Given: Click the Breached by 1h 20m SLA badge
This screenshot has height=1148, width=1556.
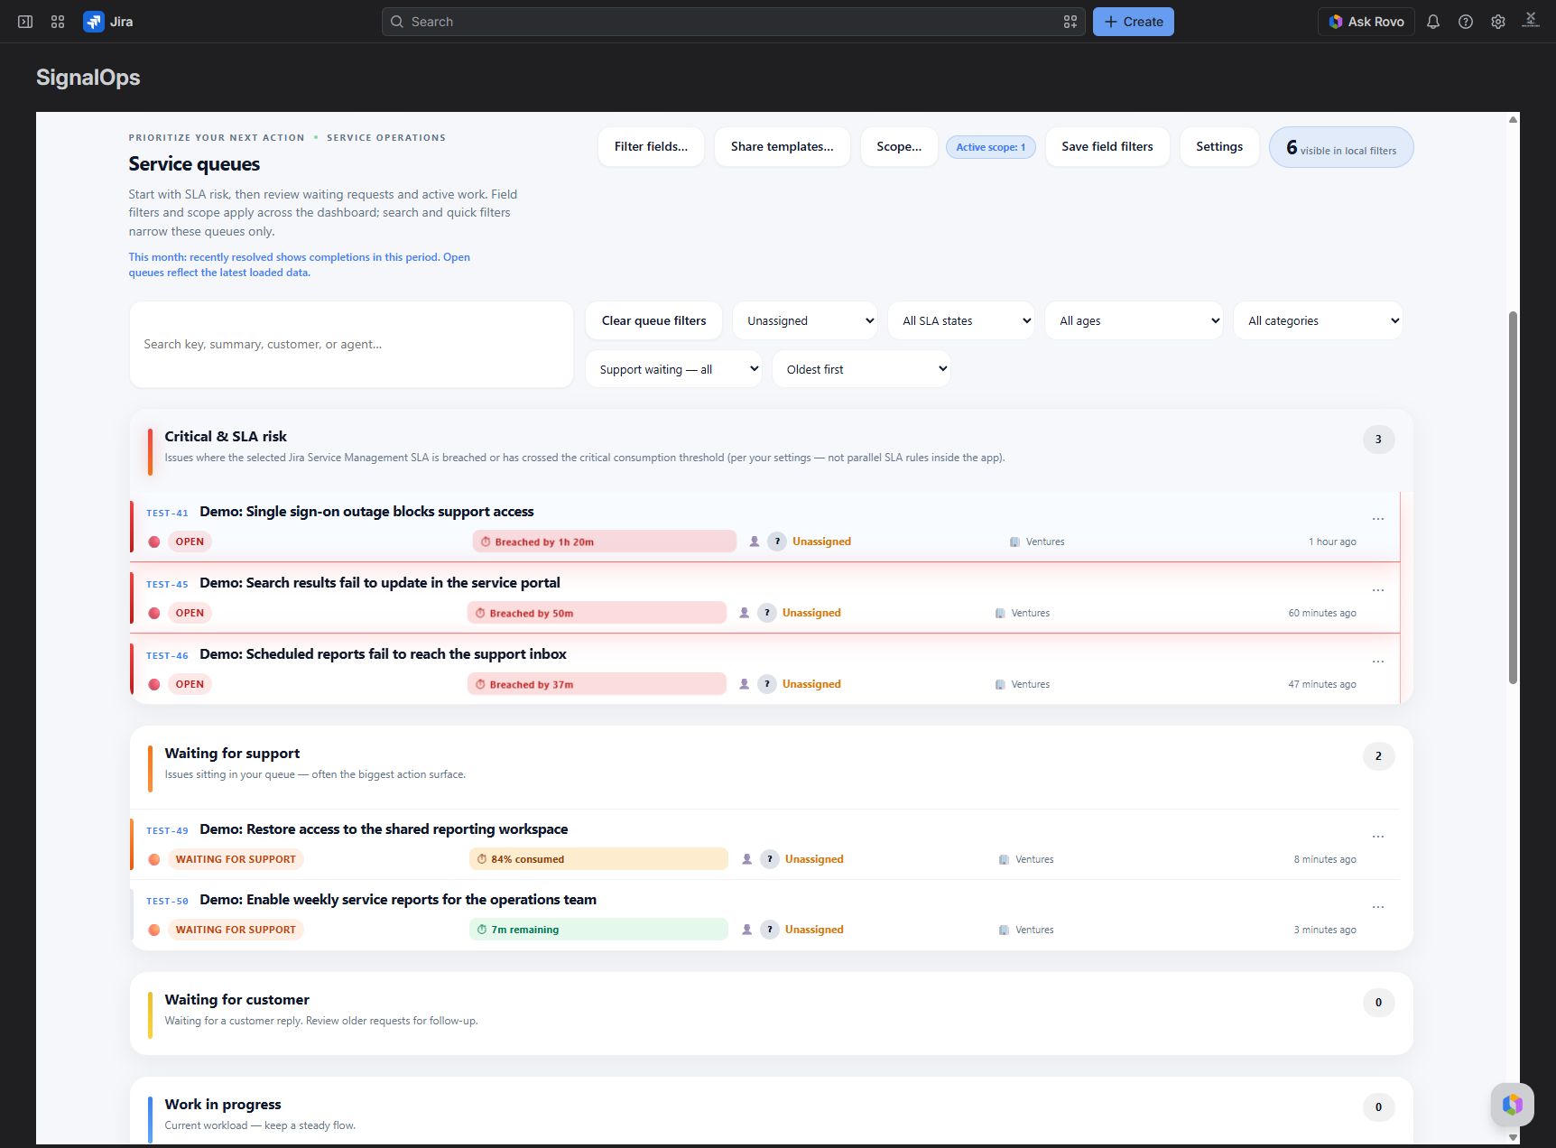Looking at the screenshot, I should click(x=605, y=542).
